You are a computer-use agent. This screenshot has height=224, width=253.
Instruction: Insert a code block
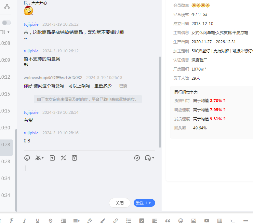(233, 221)
